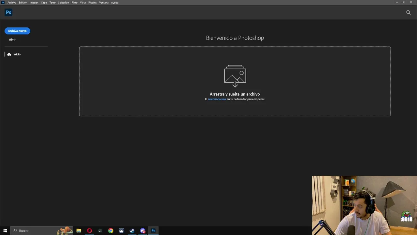Open the Capa menu

[44, 3]
